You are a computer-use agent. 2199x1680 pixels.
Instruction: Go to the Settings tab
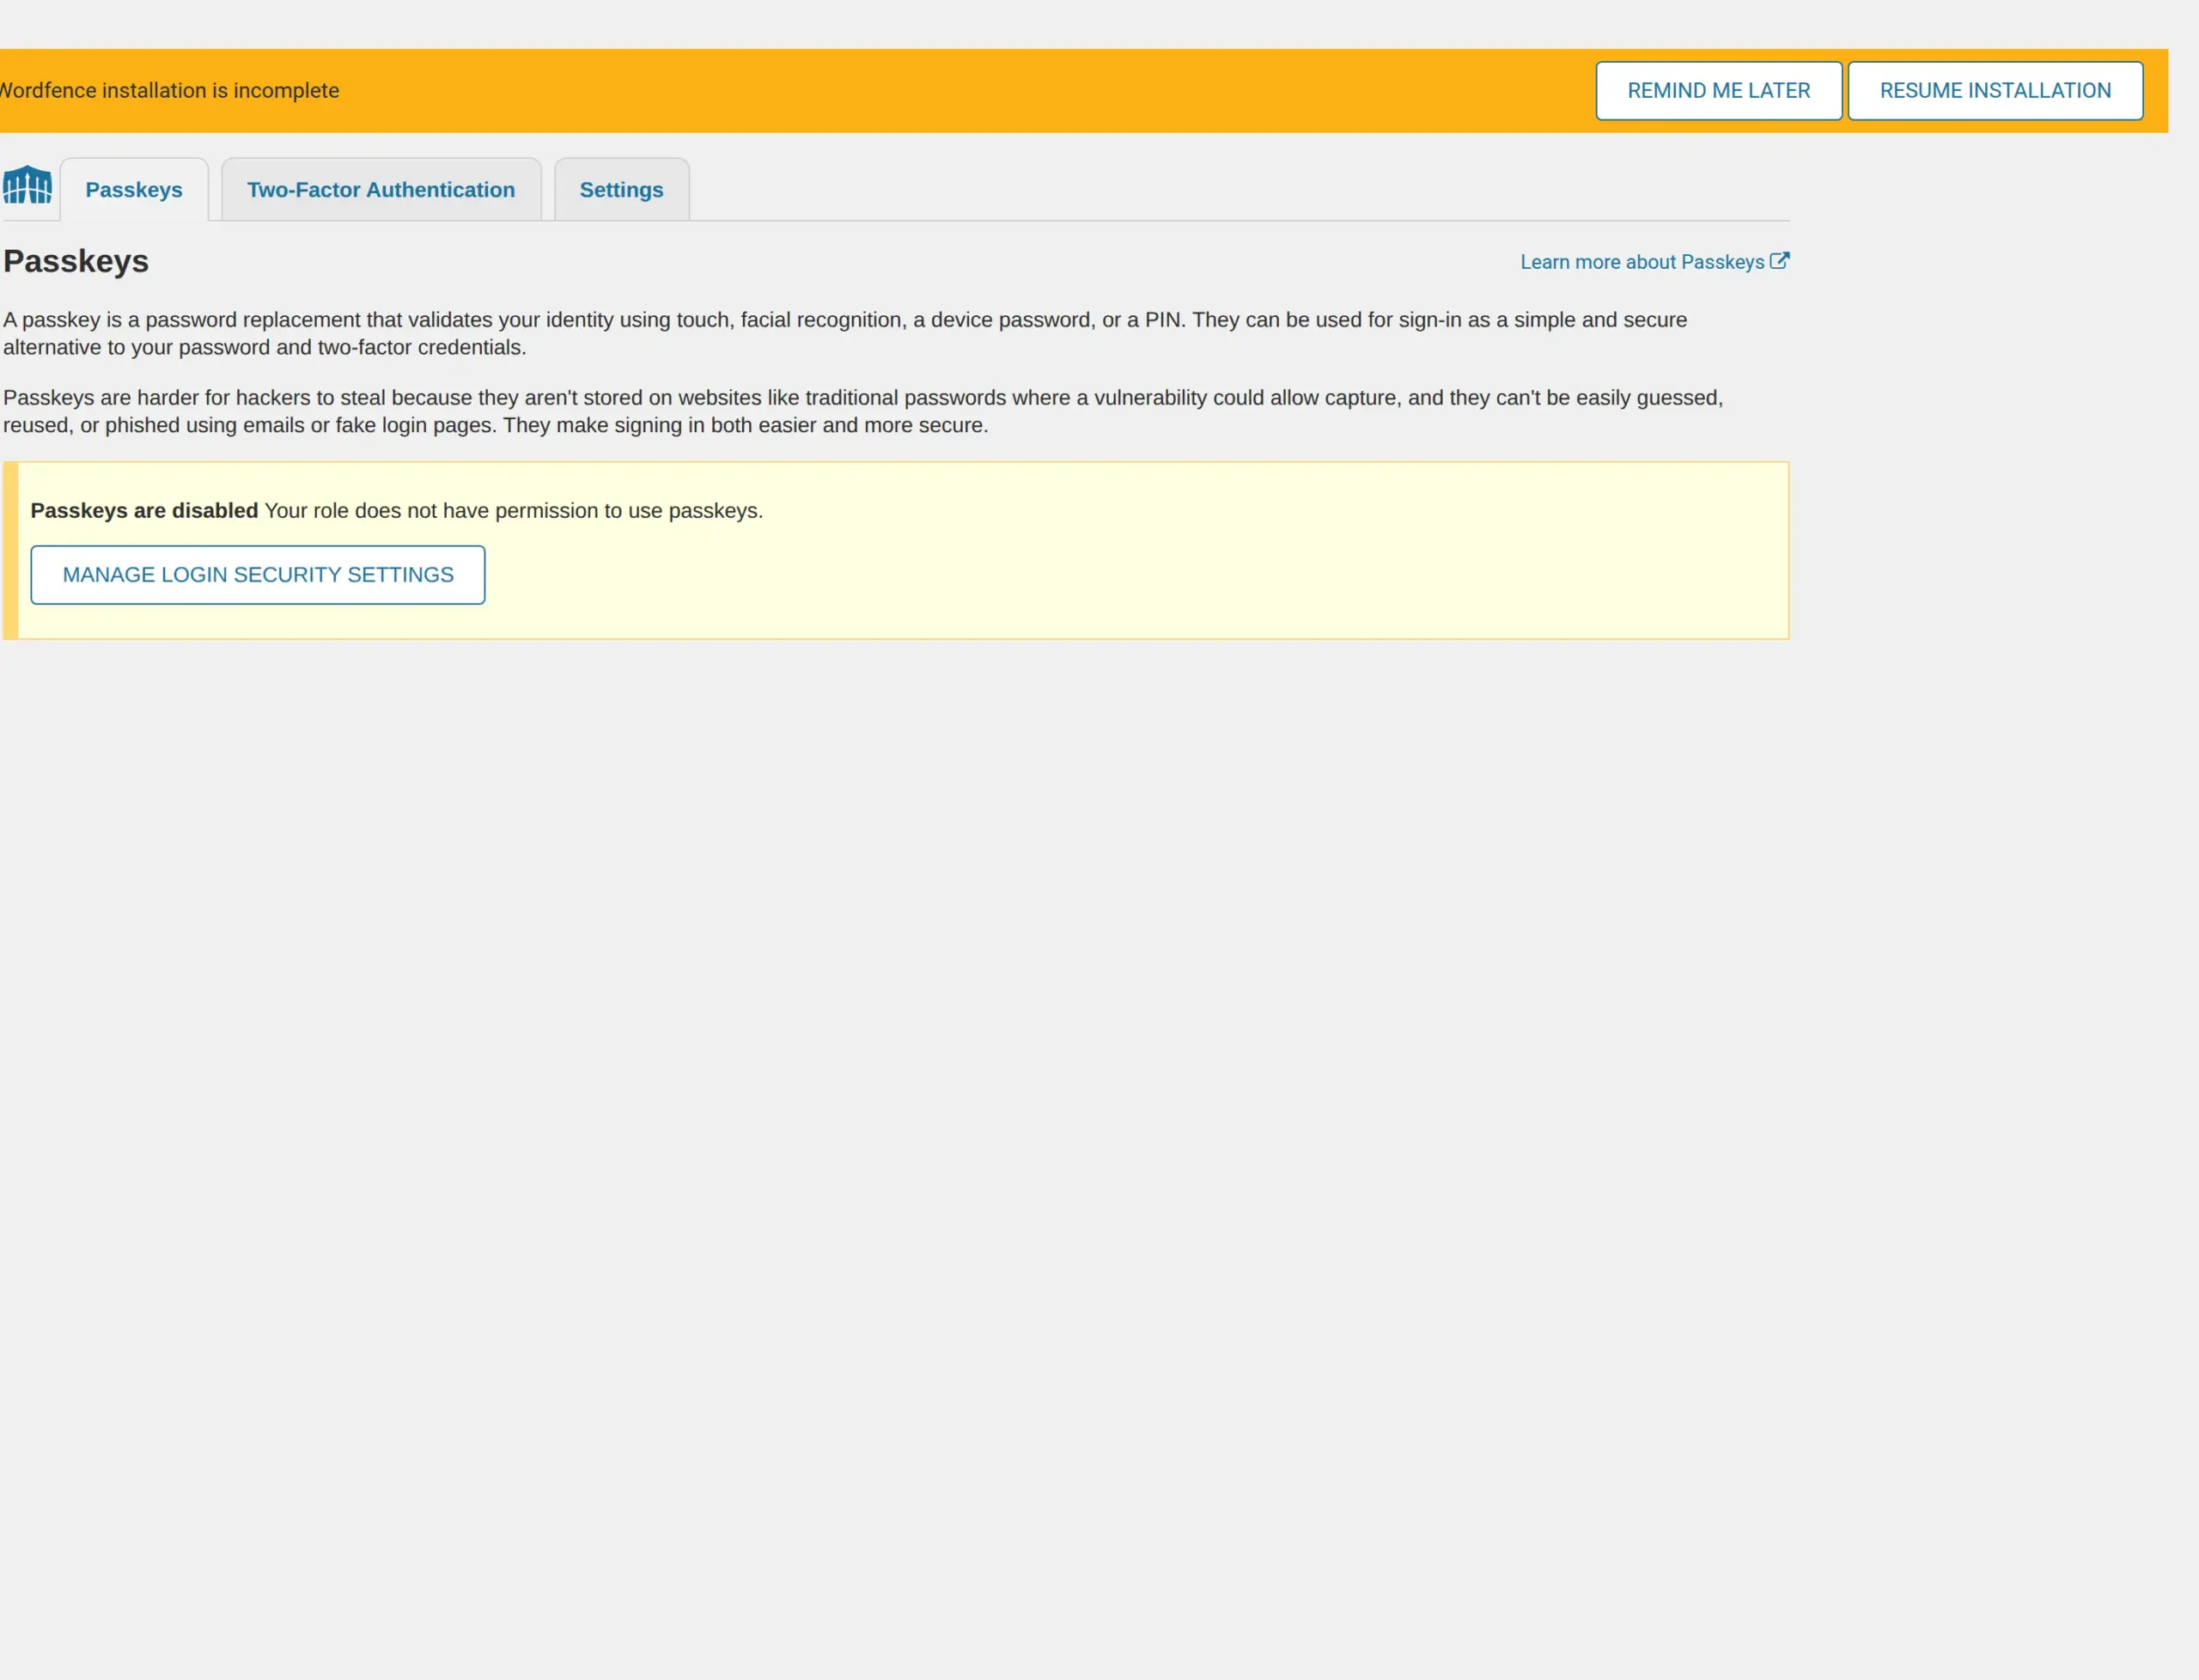(x=621, y=190)
